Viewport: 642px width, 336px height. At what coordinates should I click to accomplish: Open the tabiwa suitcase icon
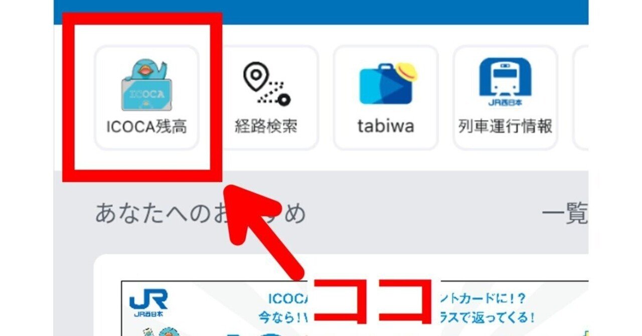click(x=388, y=83)
